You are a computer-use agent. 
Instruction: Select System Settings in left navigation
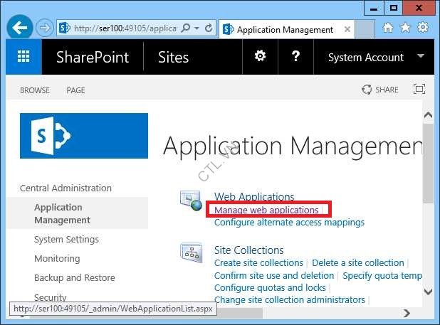[x=66, y=240]
